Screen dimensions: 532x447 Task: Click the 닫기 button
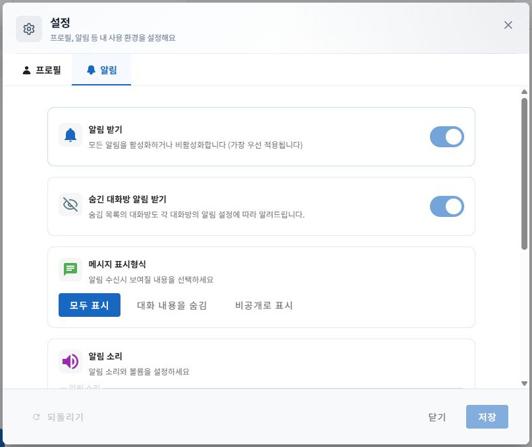pos(437,417)
